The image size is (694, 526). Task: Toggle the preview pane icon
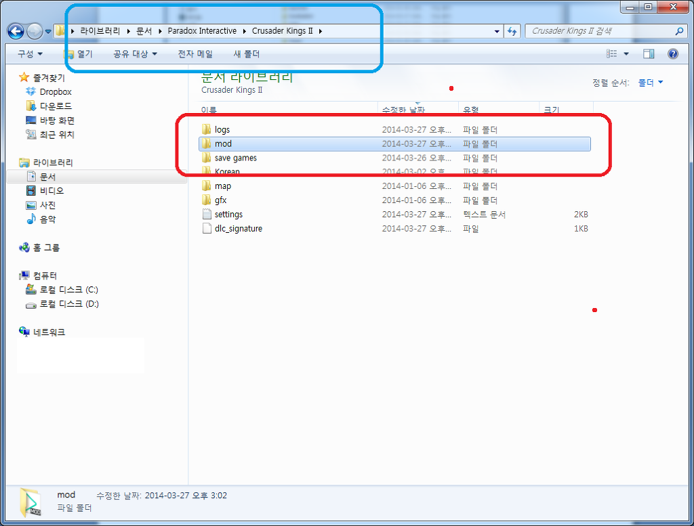tap(649, 54)
